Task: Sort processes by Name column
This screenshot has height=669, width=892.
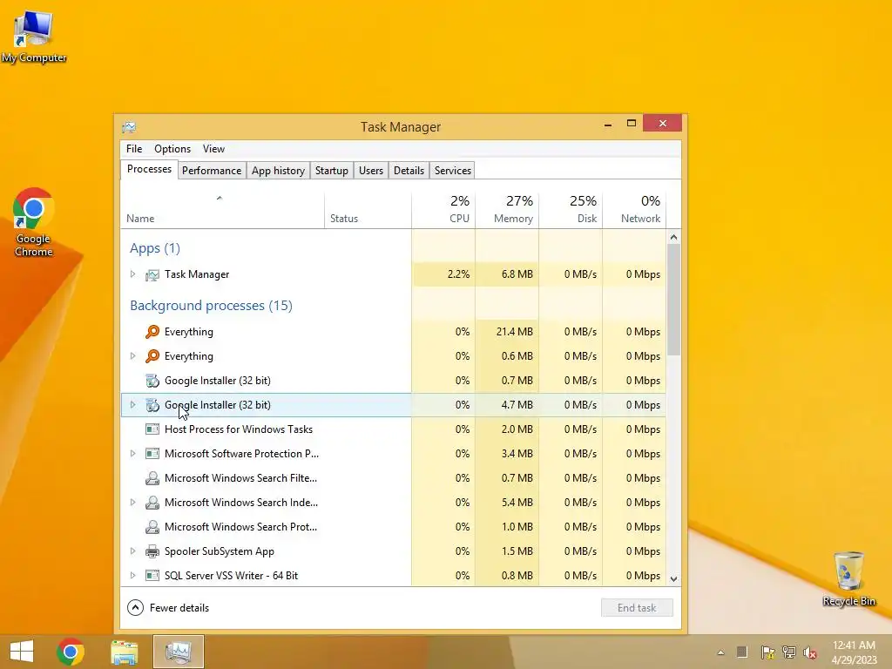Action: tap(222, 211)
